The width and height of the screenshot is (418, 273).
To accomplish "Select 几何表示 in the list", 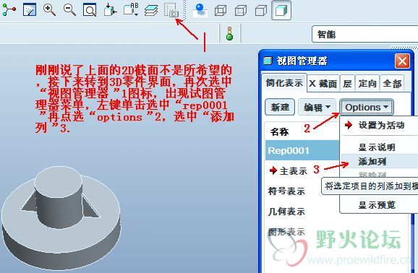I will (286, 212).
